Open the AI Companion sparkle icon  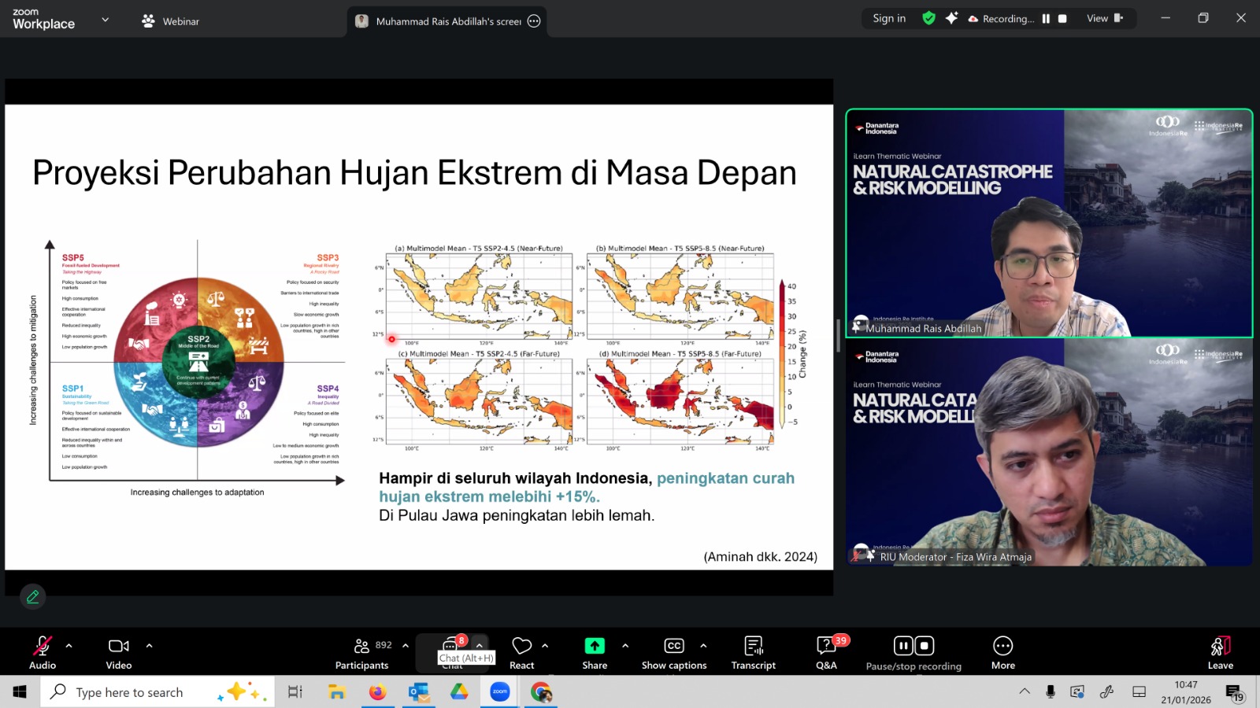(951, 18)
